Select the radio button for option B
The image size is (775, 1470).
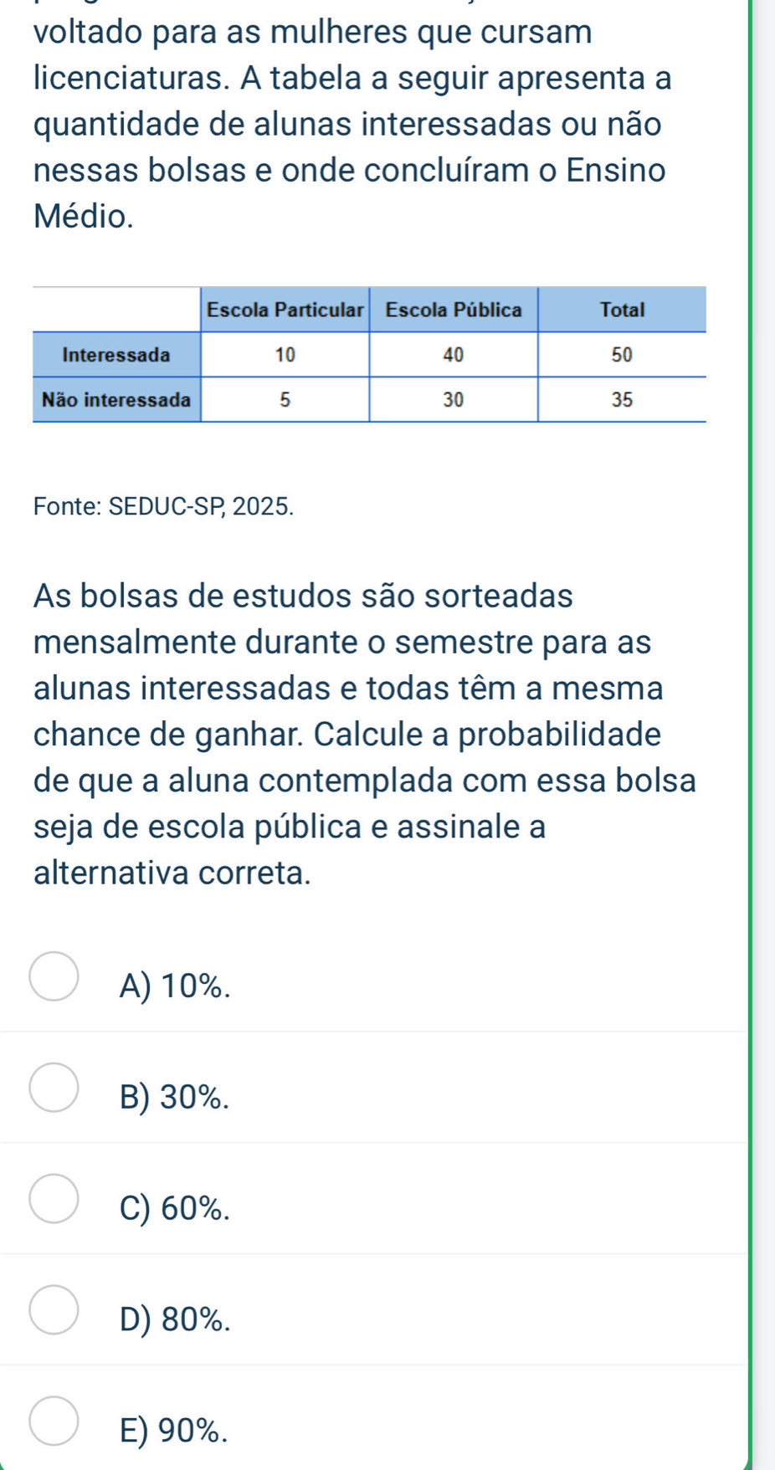click(54, 1087)
